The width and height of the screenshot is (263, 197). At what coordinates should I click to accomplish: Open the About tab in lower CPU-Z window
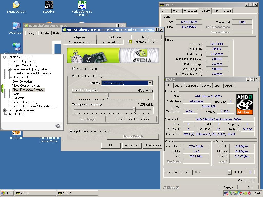[x=229, y=86]
